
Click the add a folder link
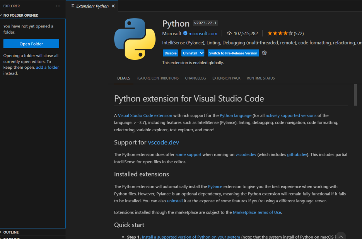[x=47, y=67]
